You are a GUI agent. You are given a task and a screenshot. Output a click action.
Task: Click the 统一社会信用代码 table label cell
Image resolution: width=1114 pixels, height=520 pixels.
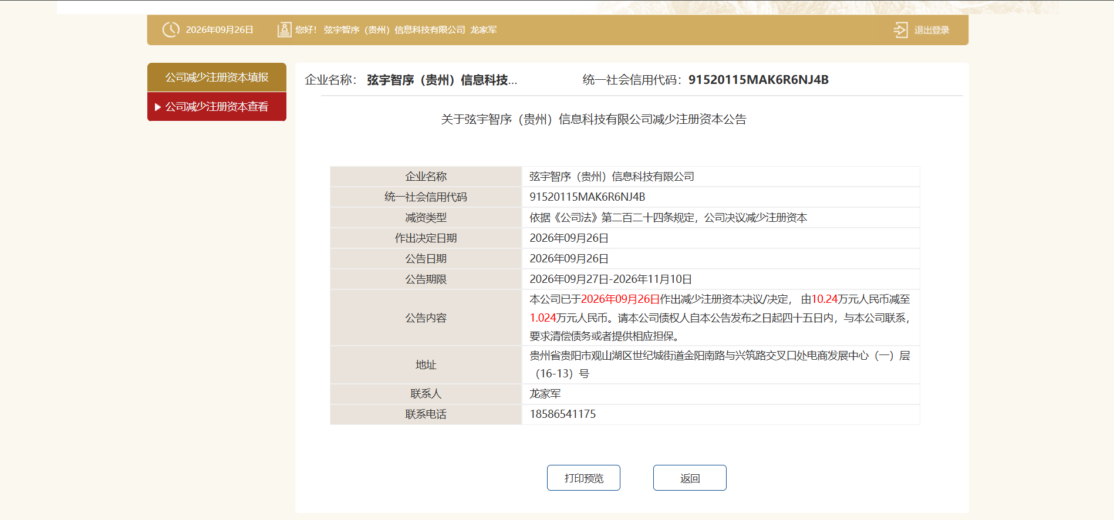point(426,197)
